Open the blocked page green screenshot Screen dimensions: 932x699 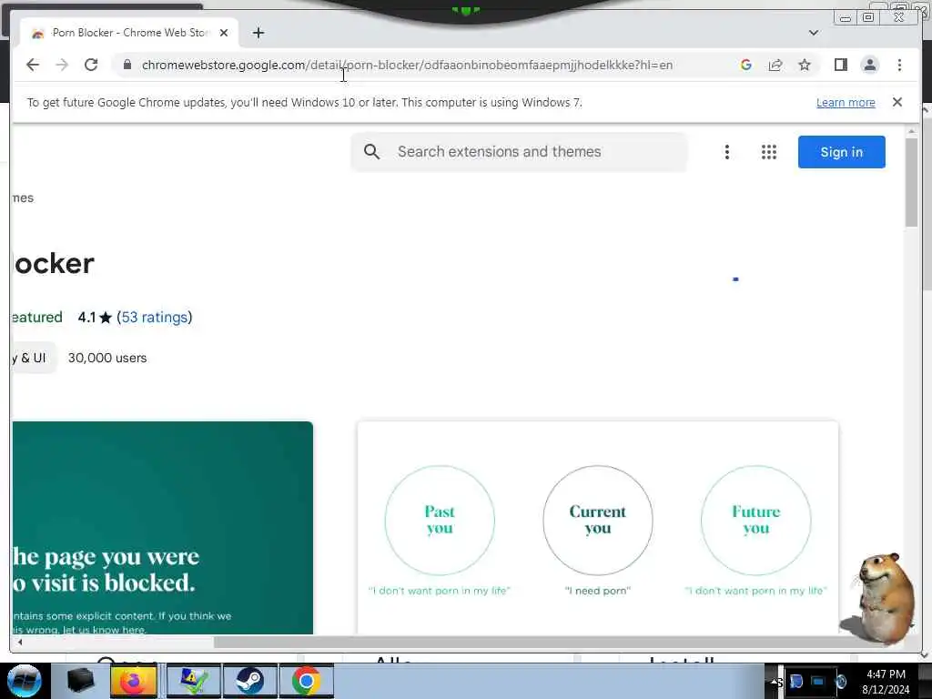click(x=162, y=528)
